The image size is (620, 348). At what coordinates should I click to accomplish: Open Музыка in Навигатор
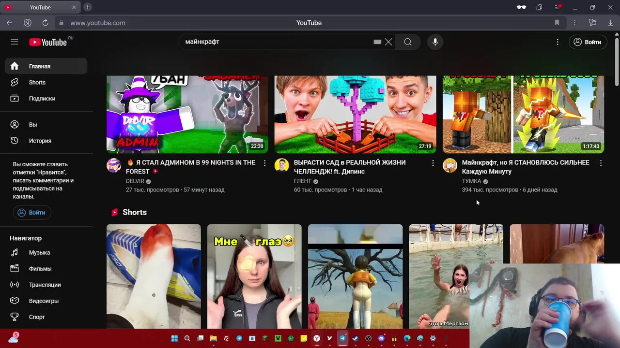[x=46, y=252]
